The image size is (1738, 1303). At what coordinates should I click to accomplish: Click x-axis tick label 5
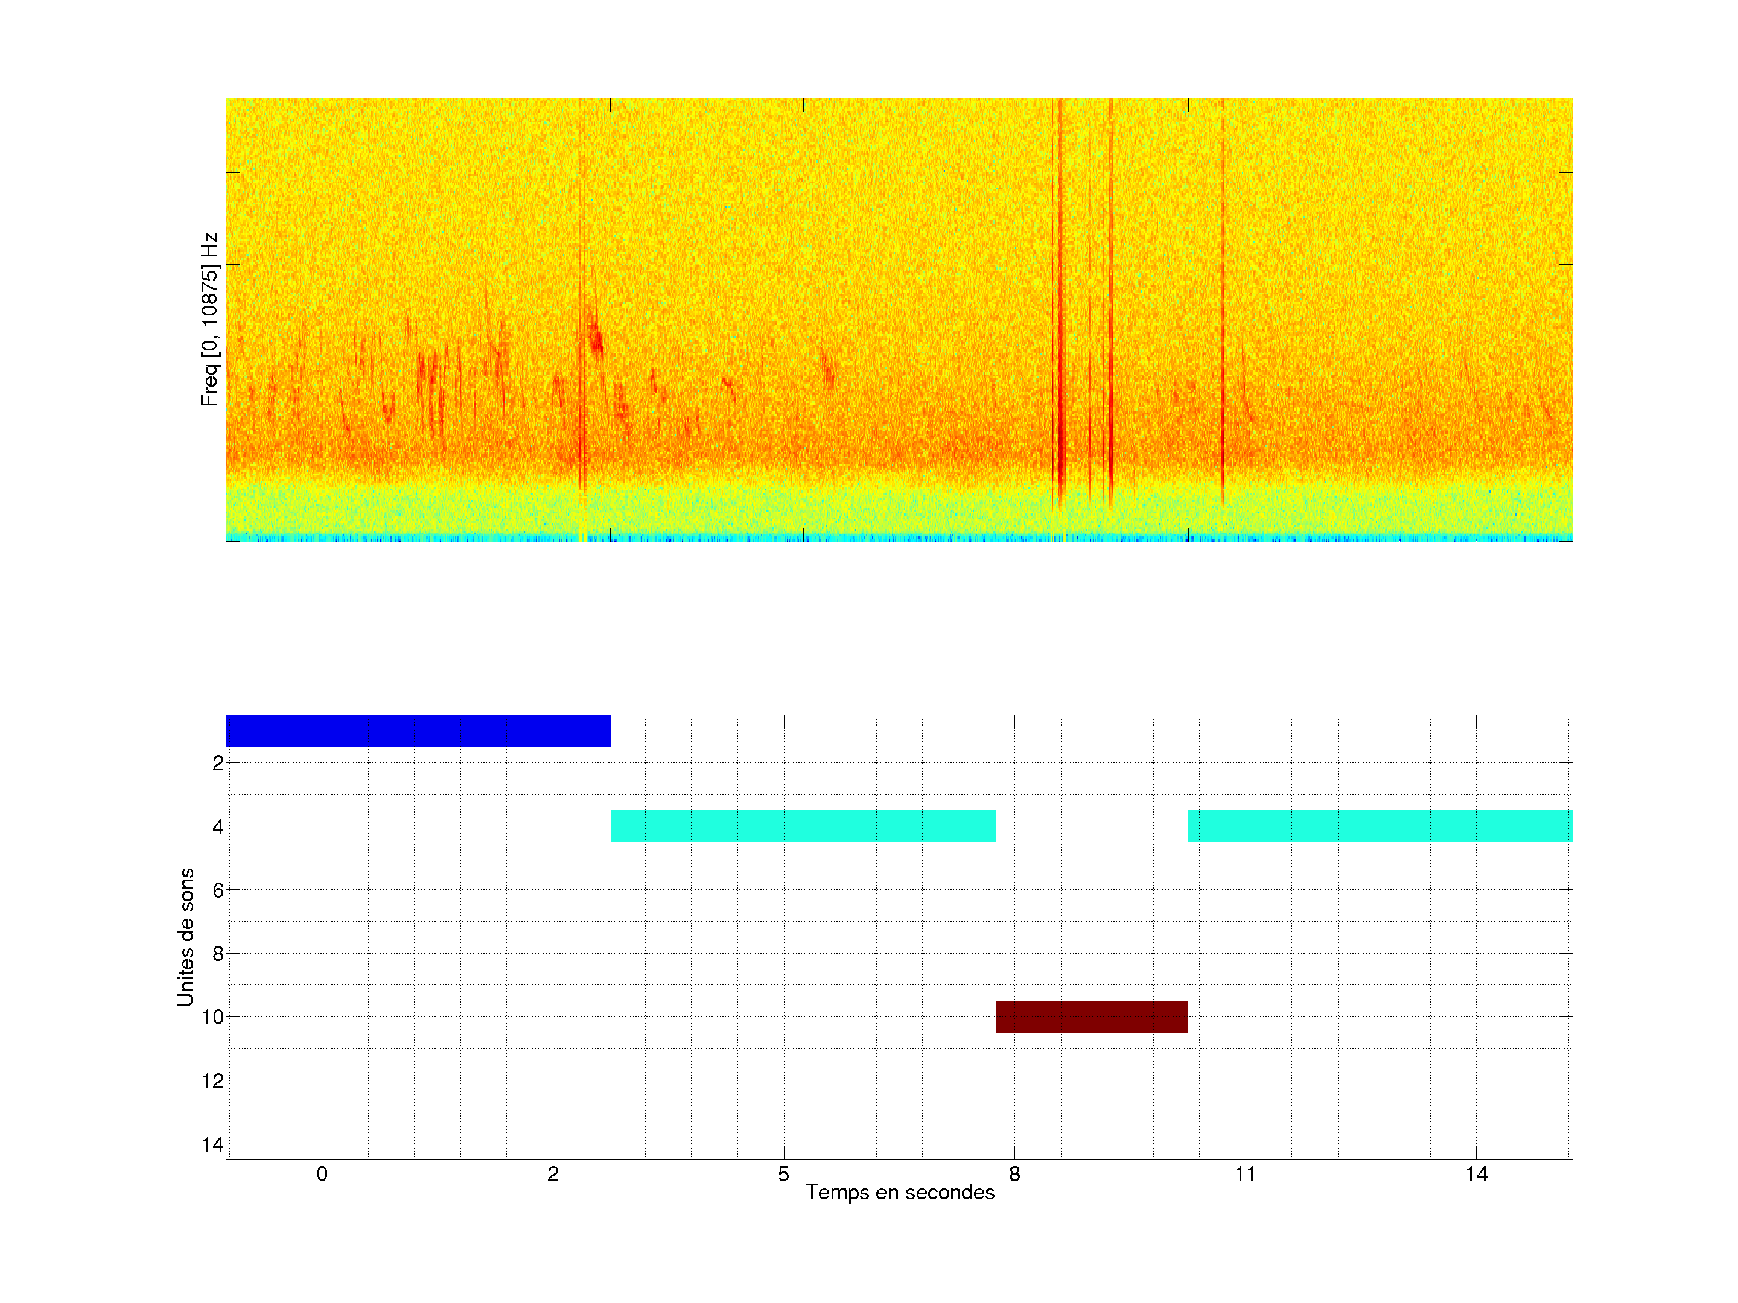tap(783, 1174)
